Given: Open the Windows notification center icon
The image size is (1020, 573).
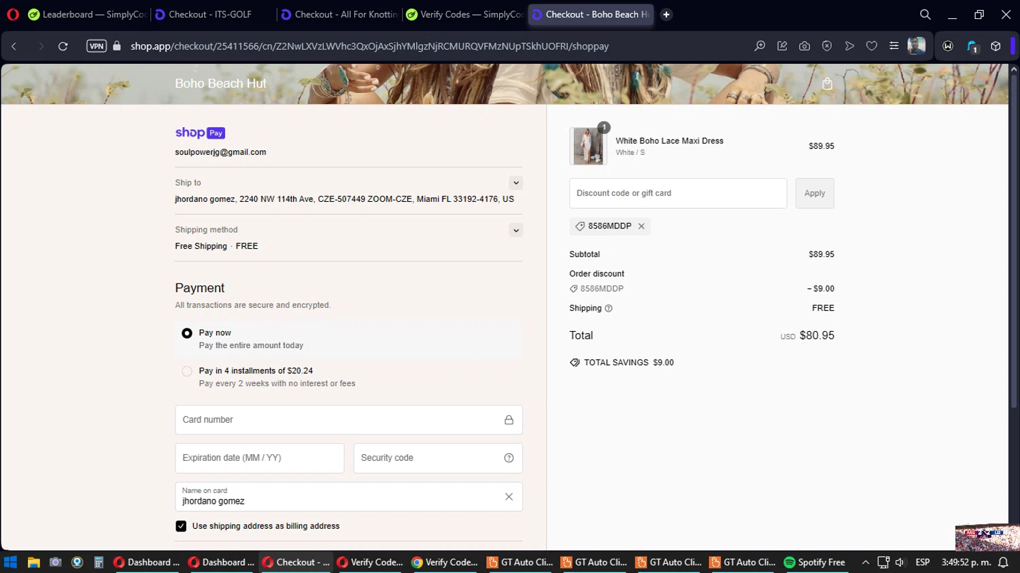Looking at the screenshot, I should [x=1003, y=562].
